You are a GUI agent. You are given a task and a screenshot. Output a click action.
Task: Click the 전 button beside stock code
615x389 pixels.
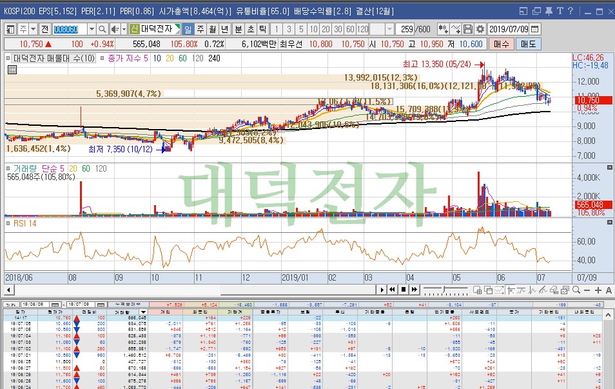pyautogui.click(x=44, y=29)
